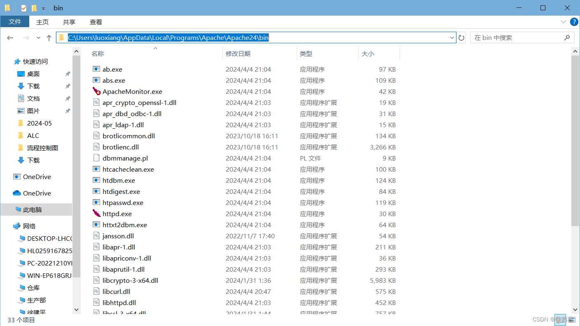Image resolution: width=580 pixels, height=326 pixels.
Task: Select 仓库 network computer
Action: [33, 288]
